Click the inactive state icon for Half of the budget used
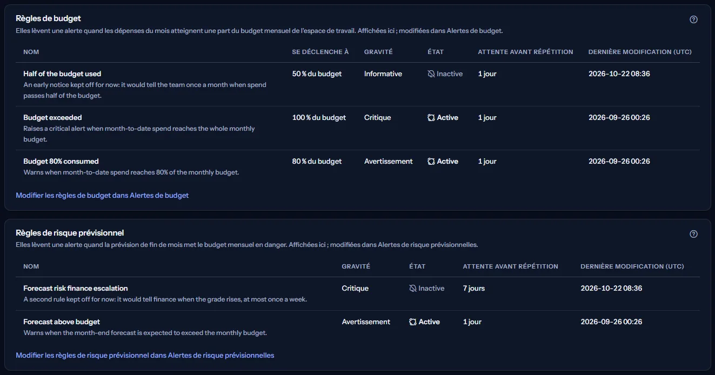 [431, 74]
